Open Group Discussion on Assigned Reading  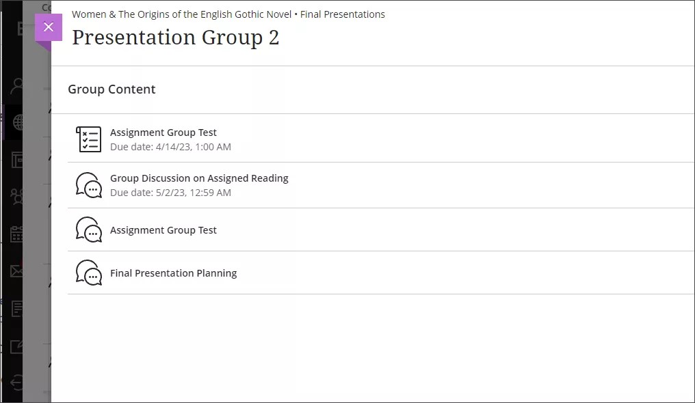tap(199, 178)
